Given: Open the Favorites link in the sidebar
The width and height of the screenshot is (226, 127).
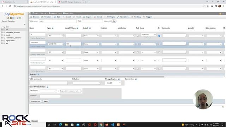Looking at the screenshot, I should coord(11,21).
